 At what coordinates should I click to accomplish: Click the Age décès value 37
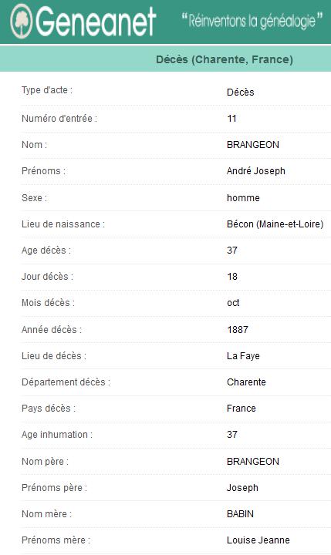point(232,251)
